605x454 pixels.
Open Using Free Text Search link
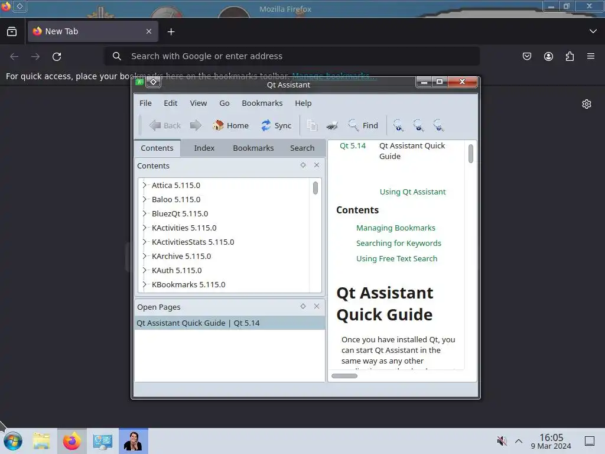396,259
